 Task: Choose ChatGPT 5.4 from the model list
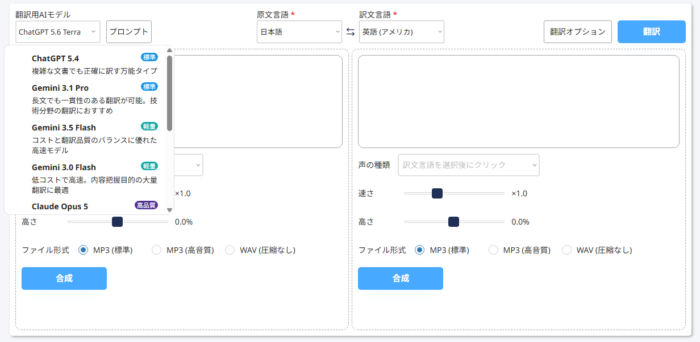pos(86,64)
